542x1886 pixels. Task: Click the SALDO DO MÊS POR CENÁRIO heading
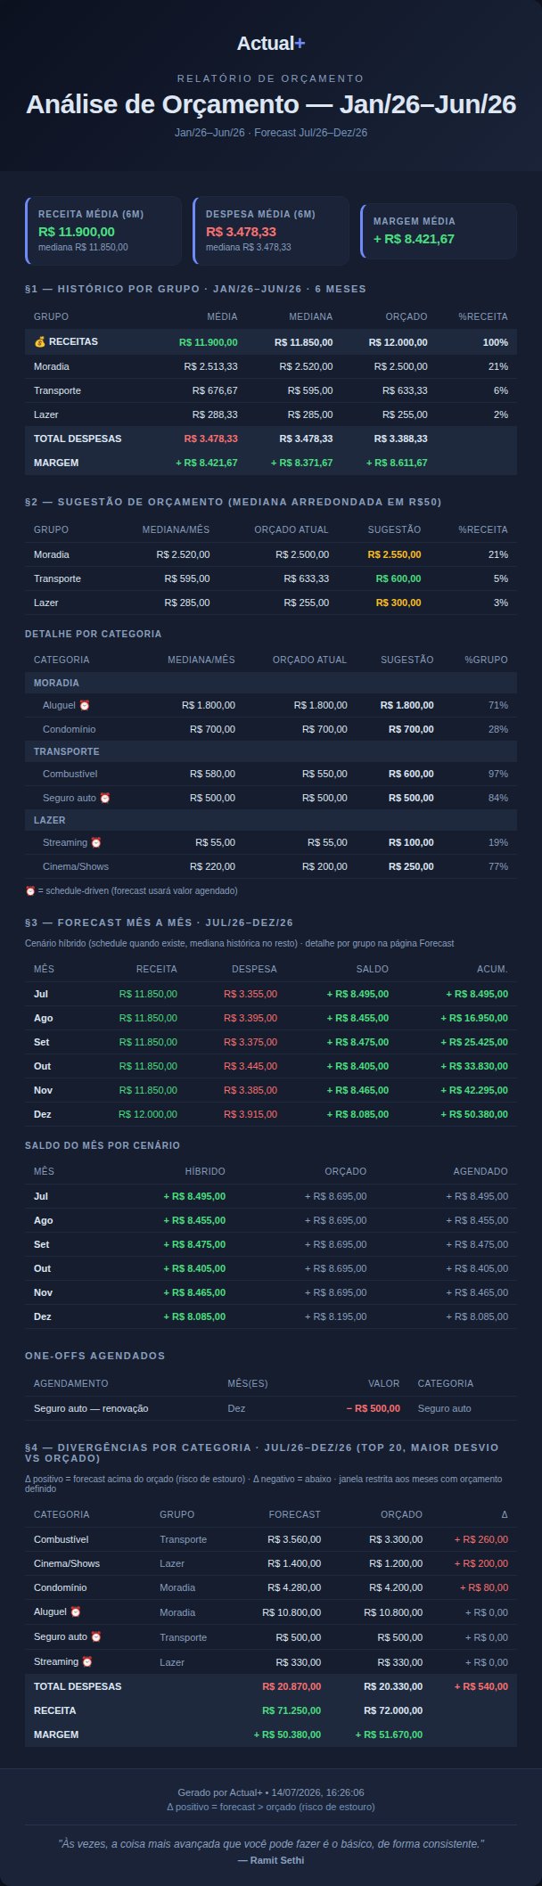[103, 1145]
